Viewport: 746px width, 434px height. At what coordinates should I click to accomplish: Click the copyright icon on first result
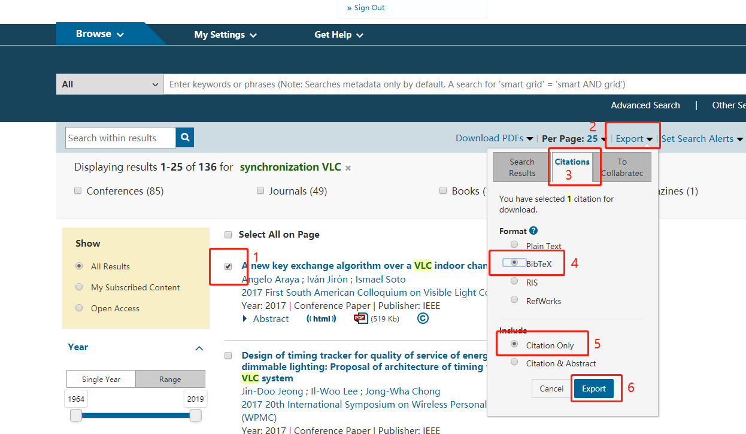(423, 318)
